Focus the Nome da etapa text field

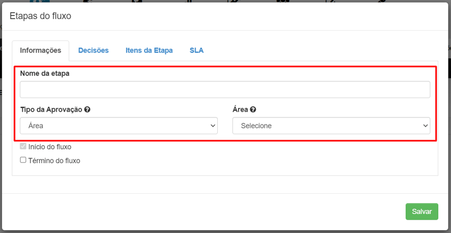pos(225,89)
